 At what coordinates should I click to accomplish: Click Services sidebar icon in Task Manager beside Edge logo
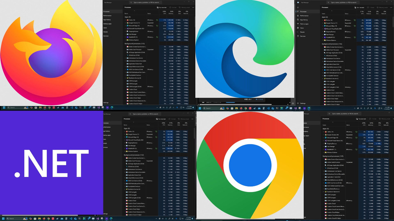pyautogui.click(x=298, y=36)
